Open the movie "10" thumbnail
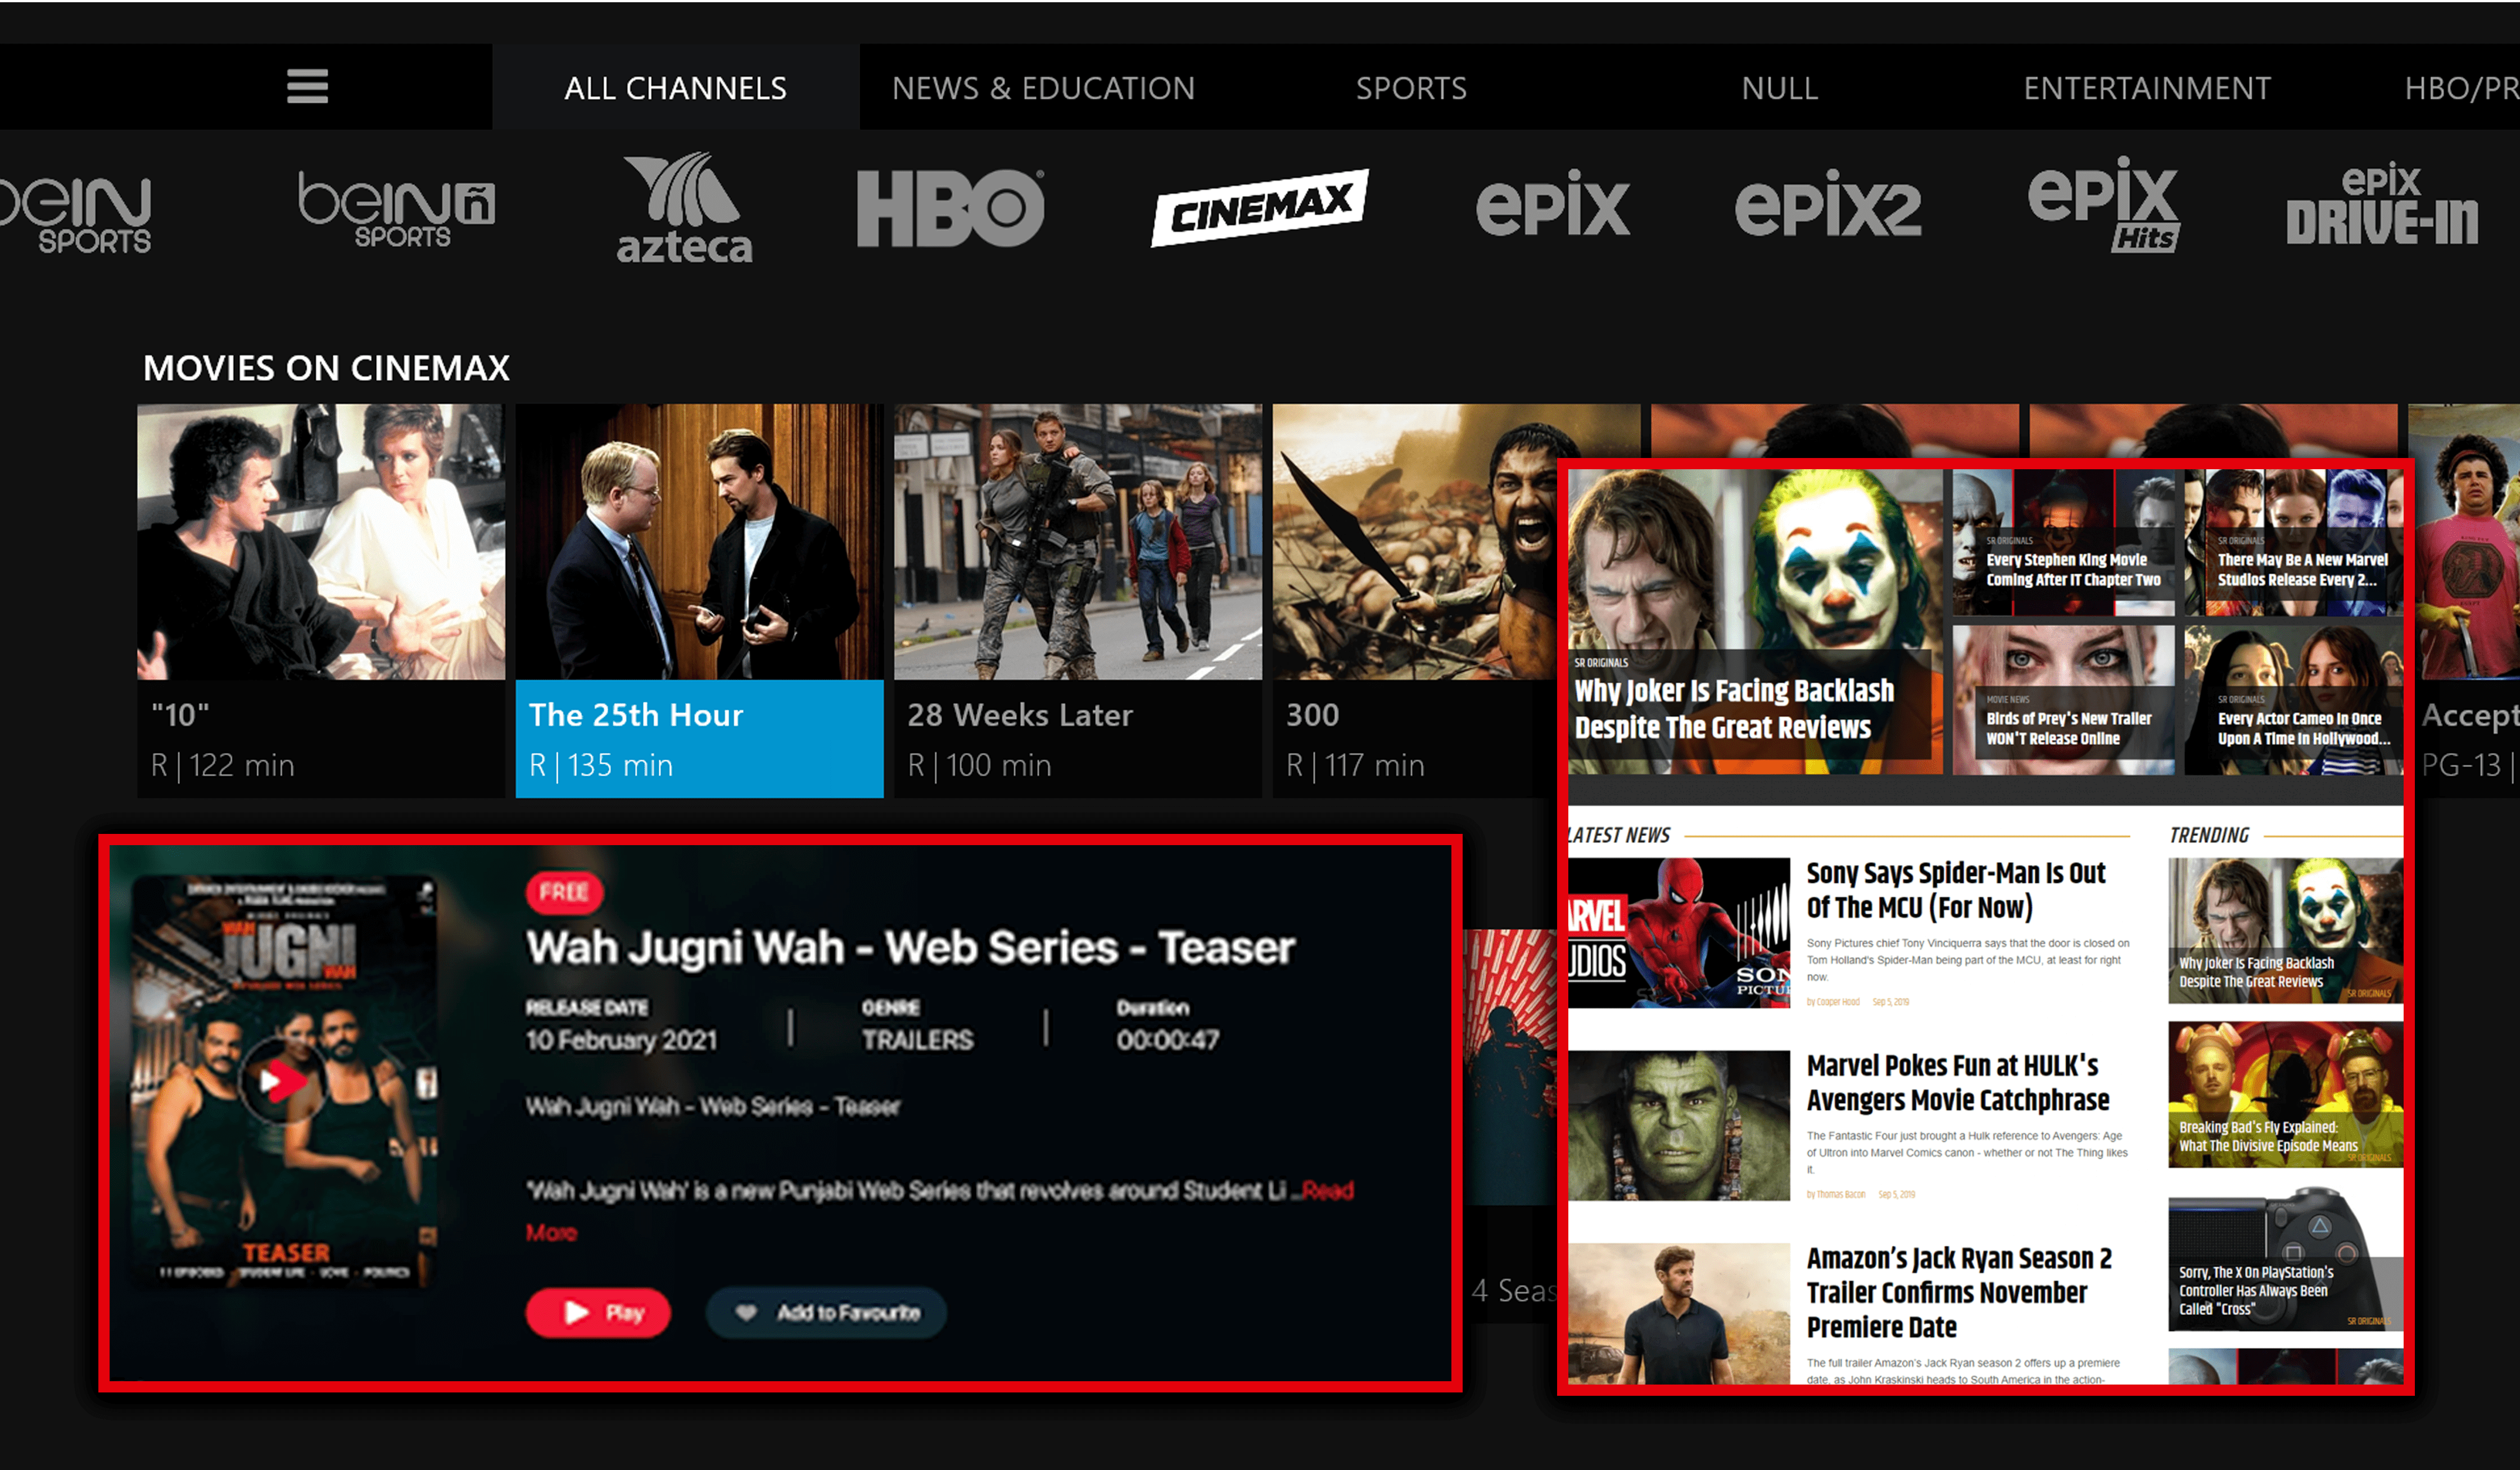Viewport: 2520px width, 1470px height. 321,542
